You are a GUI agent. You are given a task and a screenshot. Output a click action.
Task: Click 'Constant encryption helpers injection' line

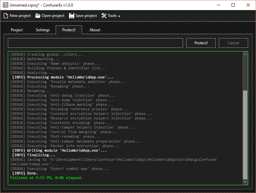coord(81,114)
